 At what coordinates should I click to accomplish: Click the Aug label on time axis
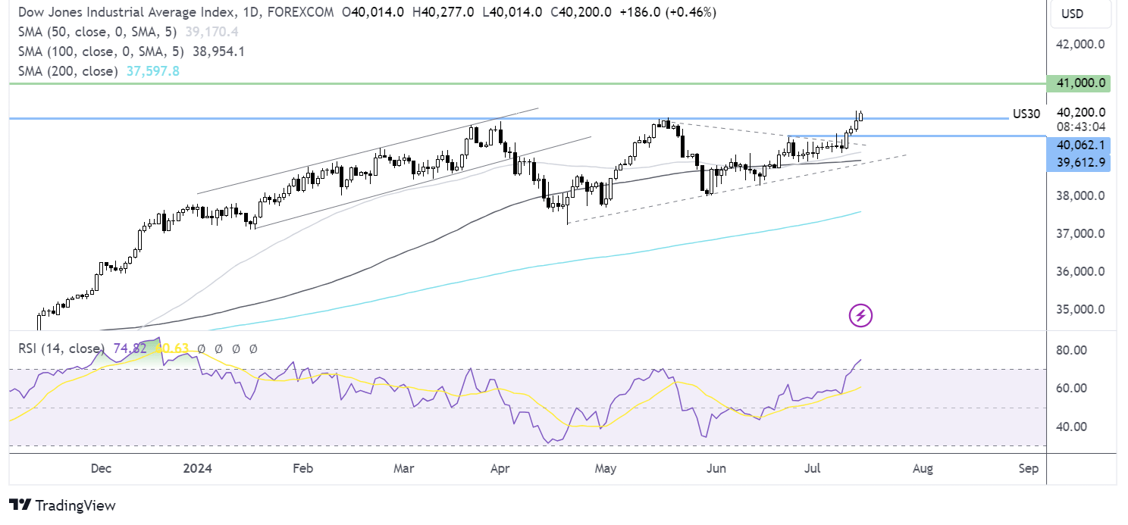click(922, 469)
